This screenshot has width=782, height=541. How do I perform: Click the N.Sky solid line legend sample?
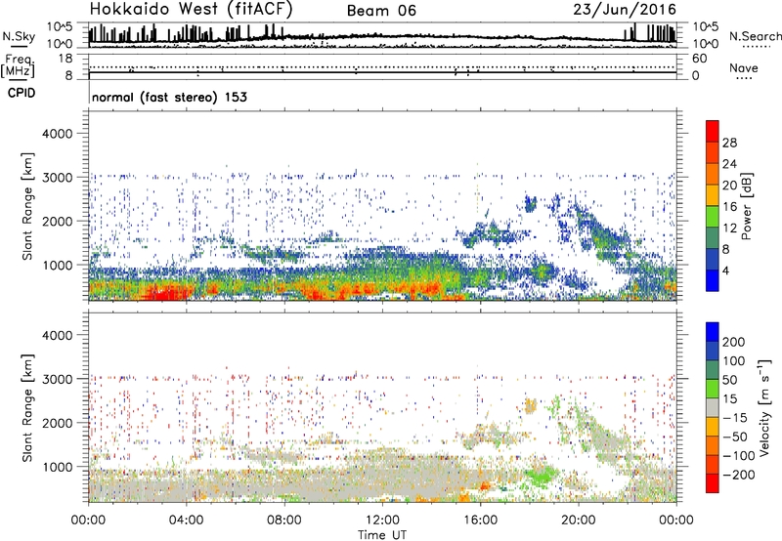[19, 46]
